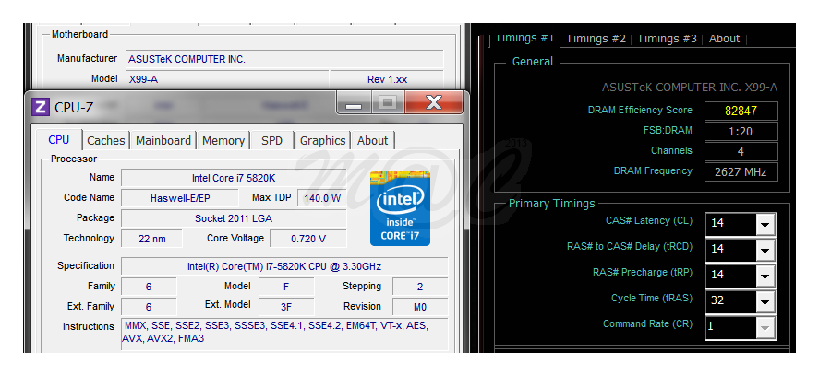819x376 pixels.
Task: Open the About tab in timings window
Action: 724,39
